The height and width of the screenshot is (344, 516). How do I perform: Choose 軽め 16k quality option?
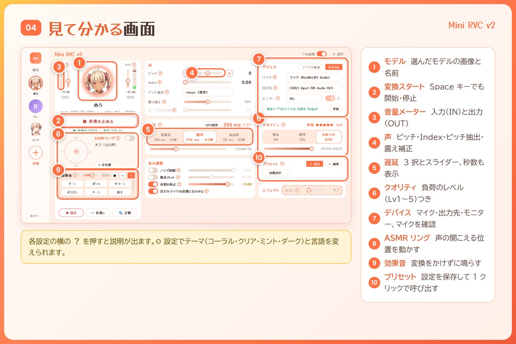(276, 137)
